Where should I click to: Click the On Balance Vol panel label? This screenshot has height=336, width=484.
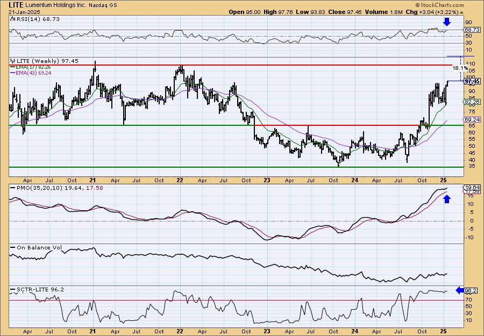(x=39, y=248)
